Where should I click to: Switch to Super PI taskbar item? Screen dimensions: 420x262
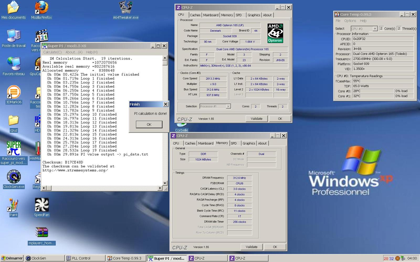tap(167, 258)
